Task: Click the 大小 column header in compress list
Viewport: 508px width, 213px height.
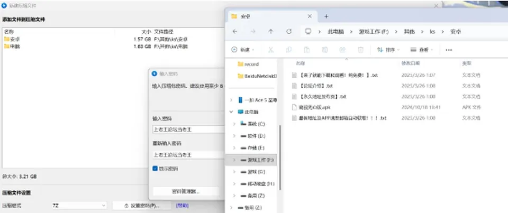Action: click(147, 32)
